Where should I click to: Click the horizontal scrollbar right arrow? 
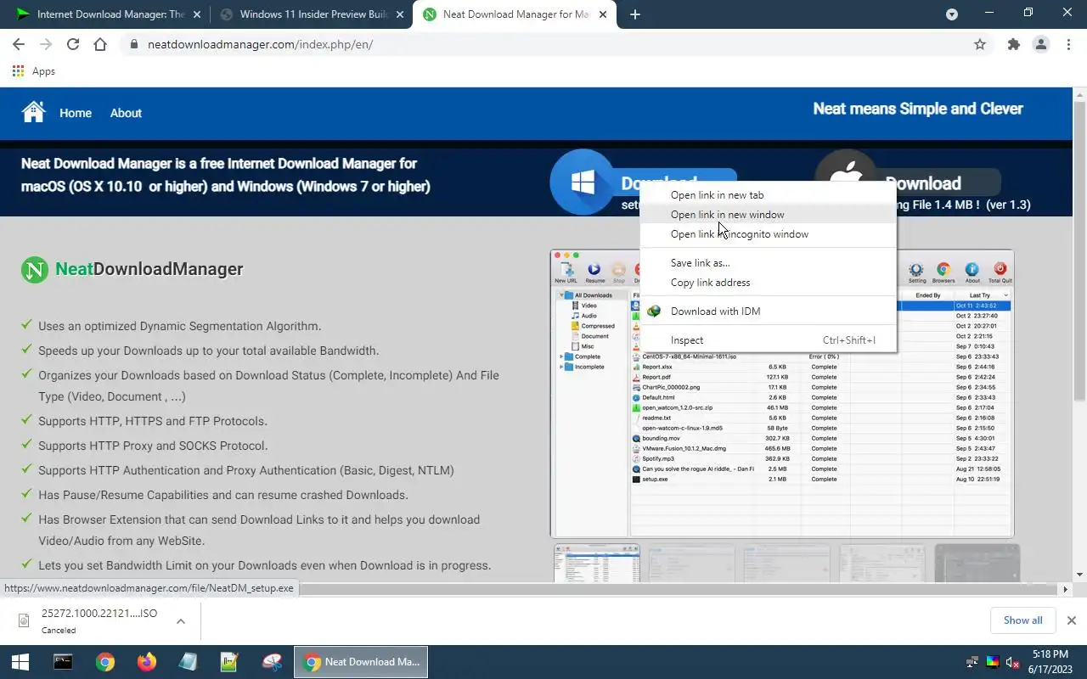(1066, 589)
